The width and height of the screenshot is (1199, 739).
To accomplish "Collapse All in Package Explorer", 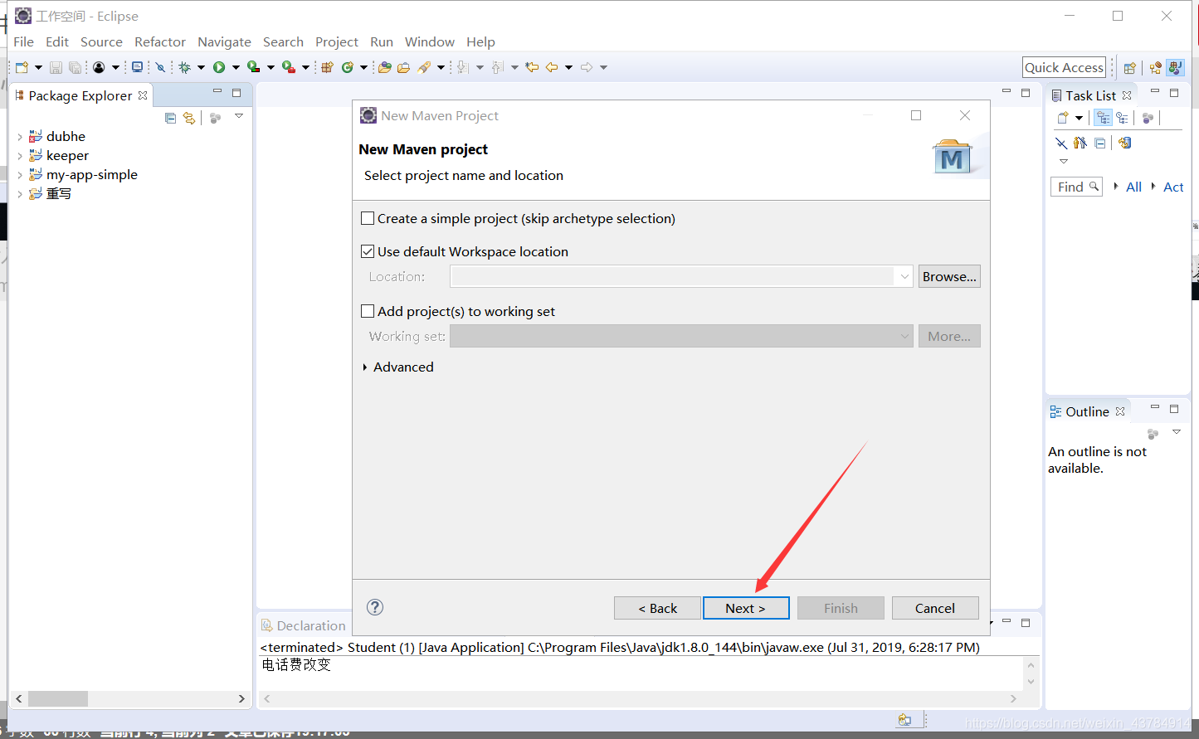I will [171, 118].
